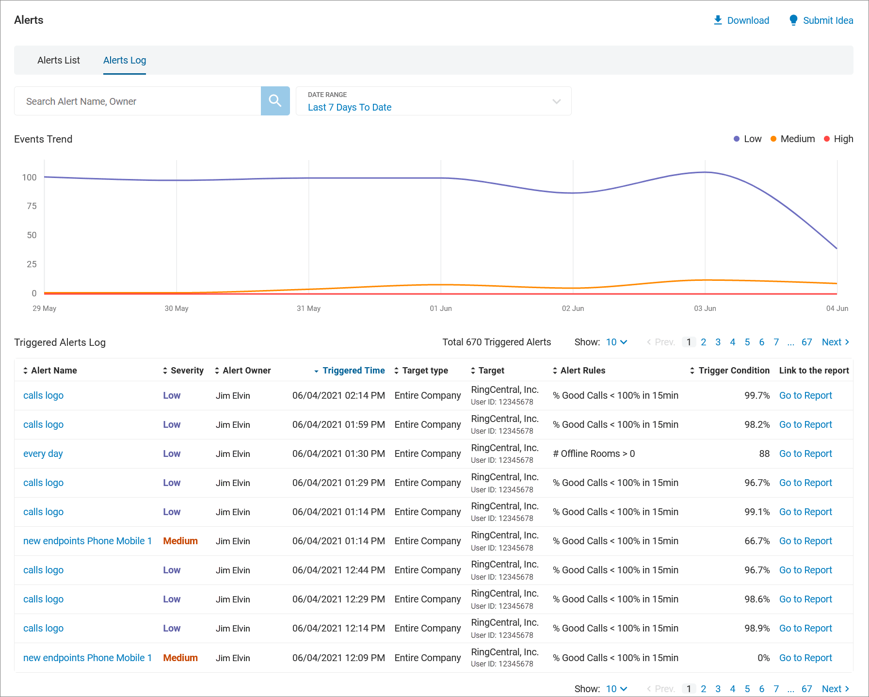The image size is (869, 697).
Task: Open the bottom Show results count dropdown
Action: point(616,688)
